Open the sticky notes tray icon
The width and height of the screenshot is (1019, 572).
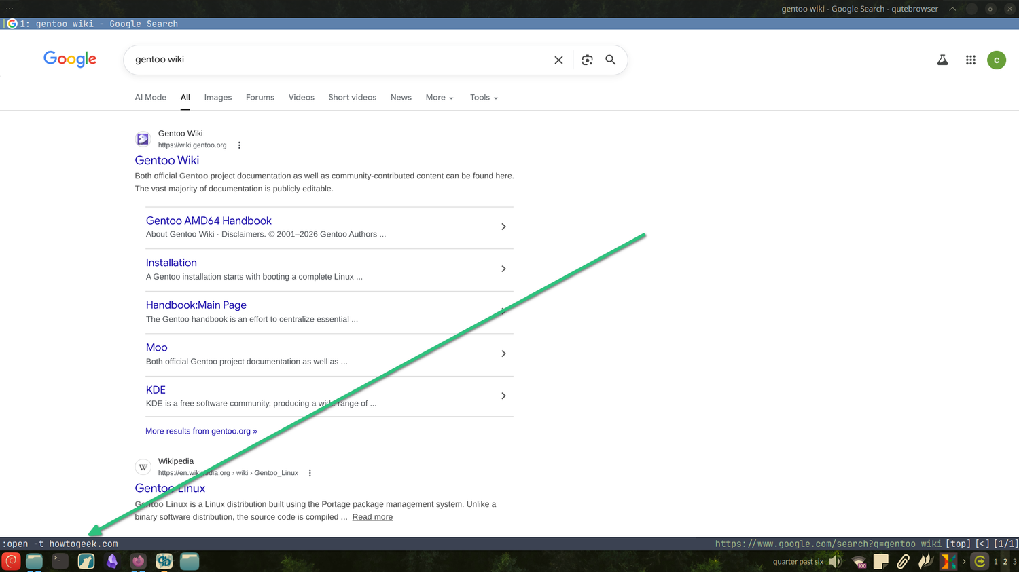click(881, 562)
